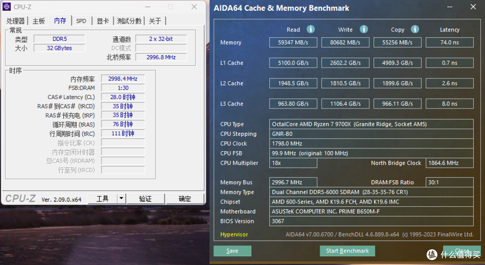Screen dimensions: 485x265
Task: Click CPU Multiplier value 18x
Action: tap(293, 163)
